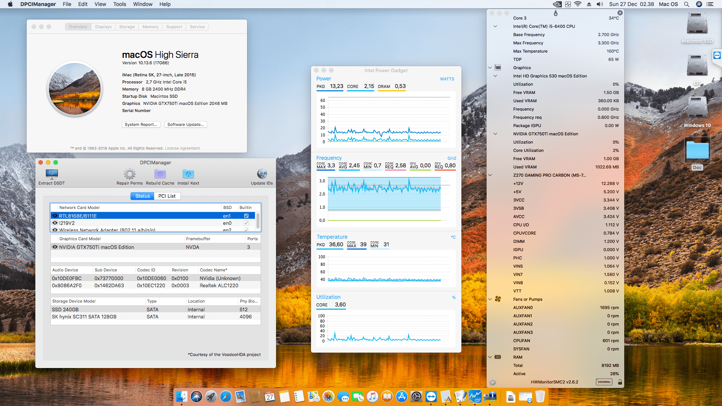Viewport: 722px width, 406px height.
Task: Open the Tools menu
Action: 120,4
